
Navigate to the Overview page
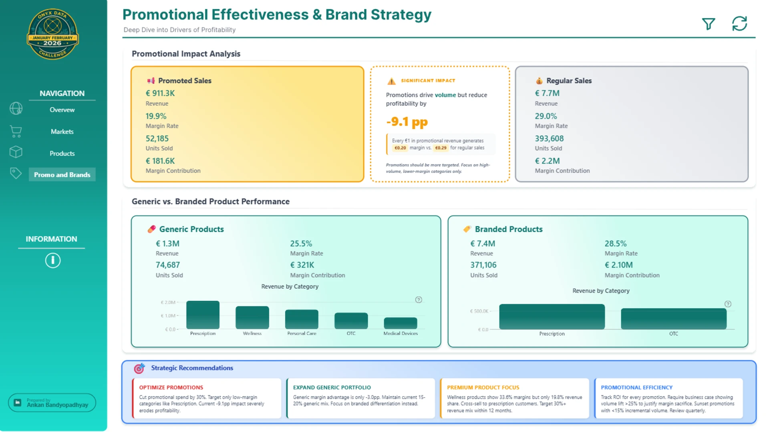click(x=62, y=110)
